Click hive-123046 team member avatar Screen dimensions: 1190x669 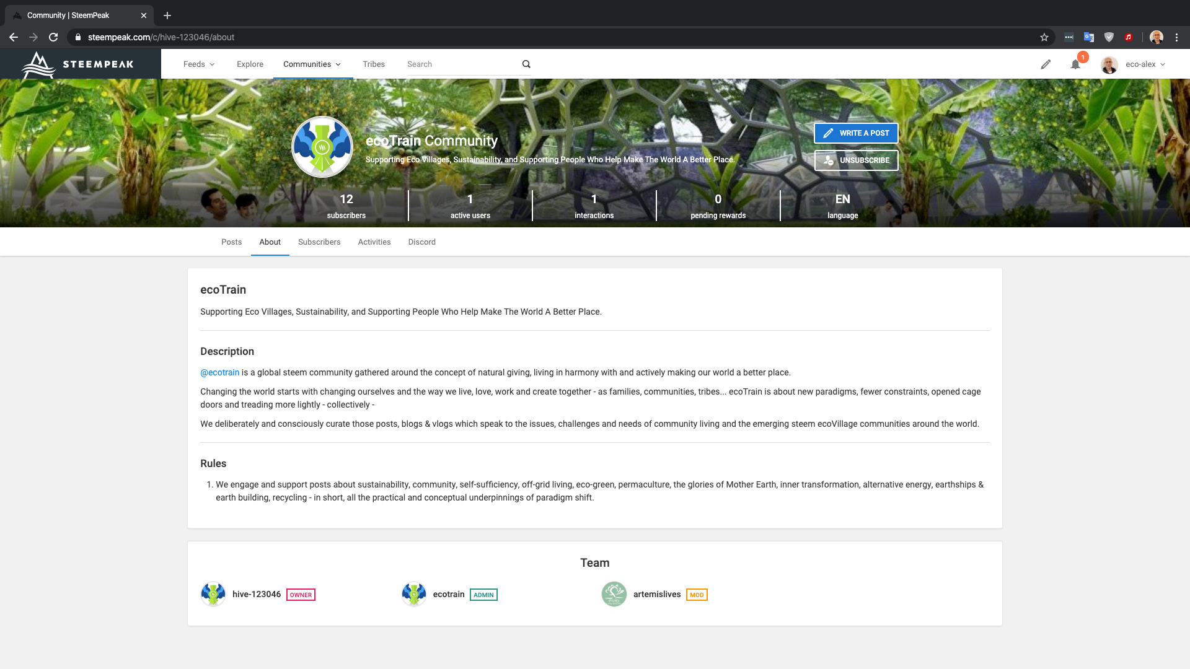point(213,594)
